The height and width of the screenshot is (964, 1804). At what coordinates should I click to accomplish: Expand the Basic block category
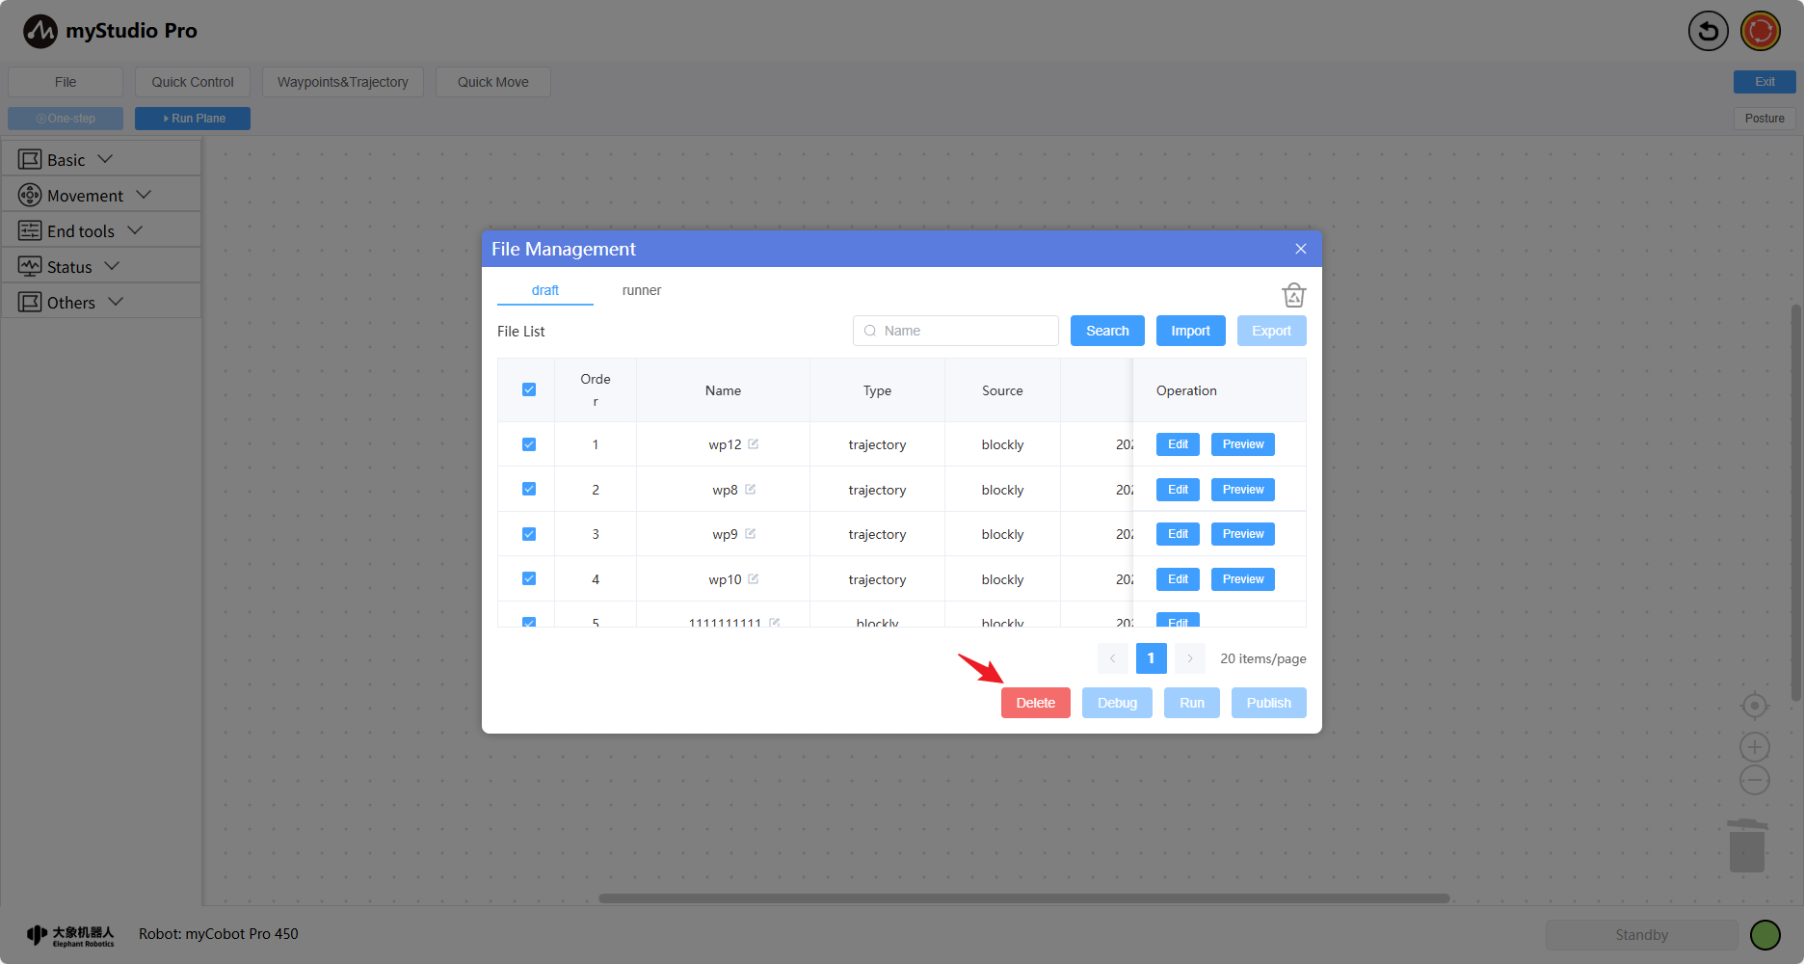66,160
